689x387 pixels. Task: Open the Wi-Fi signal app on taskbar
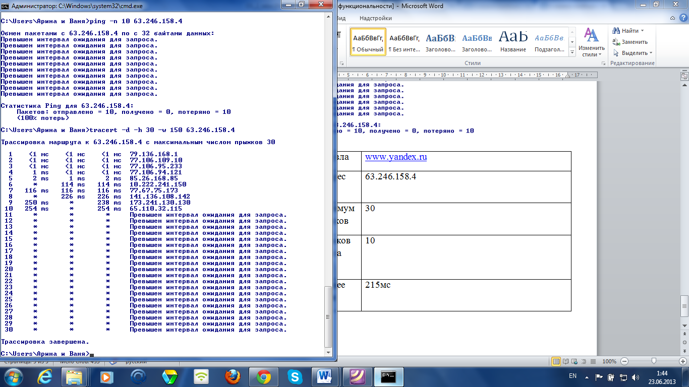[201, 376]
